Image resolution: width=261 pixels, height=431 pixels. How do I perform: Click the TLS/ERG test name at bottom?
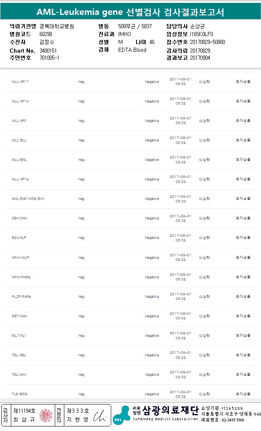point(20,394)
